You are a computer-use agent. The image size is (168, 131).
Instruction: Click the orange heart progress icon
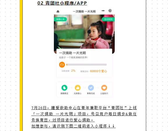(62, 65)
